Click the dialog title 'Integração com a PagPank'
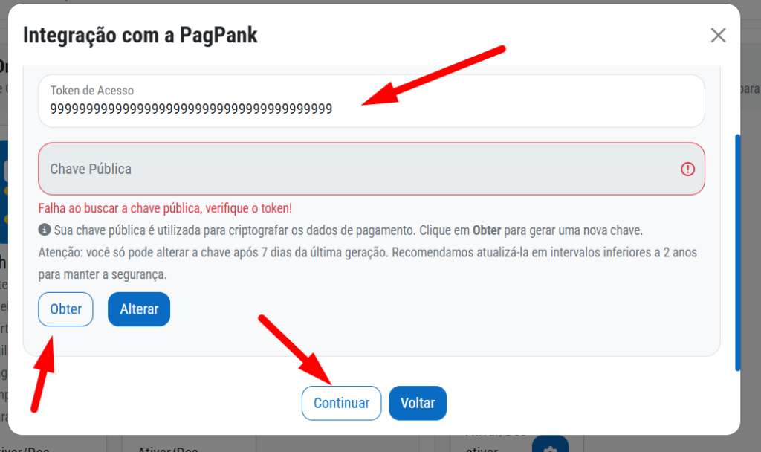Screen dimensions: 761x452 (140, 36)
